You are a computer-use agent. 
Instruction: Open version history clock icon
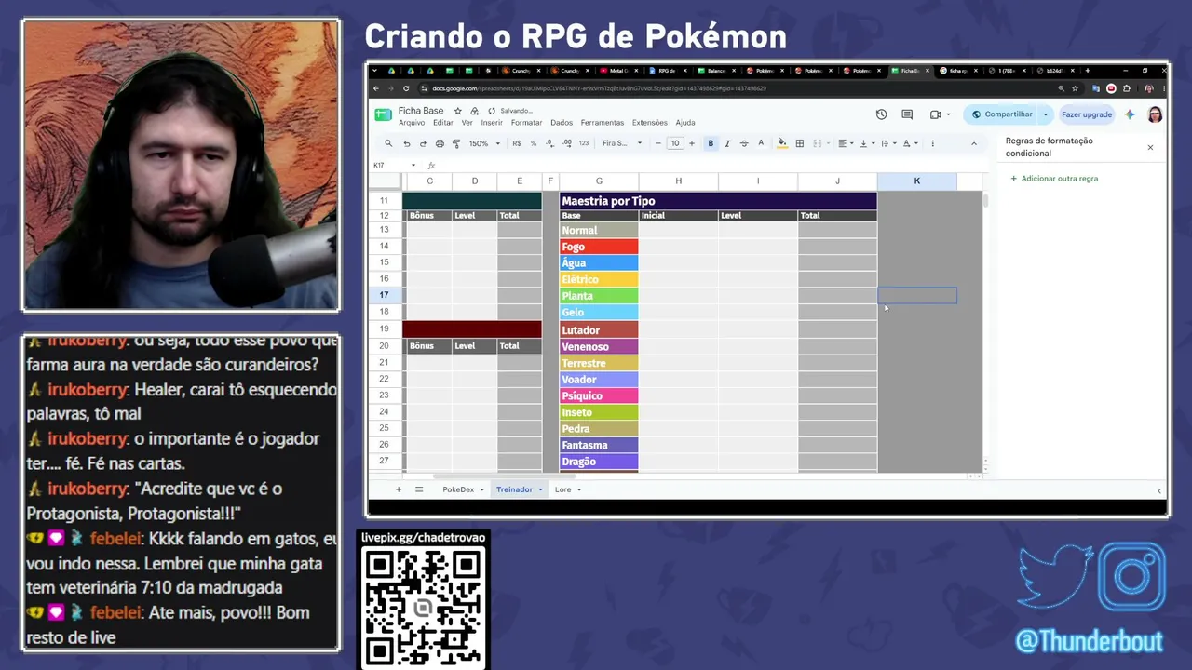pos(881,114)
